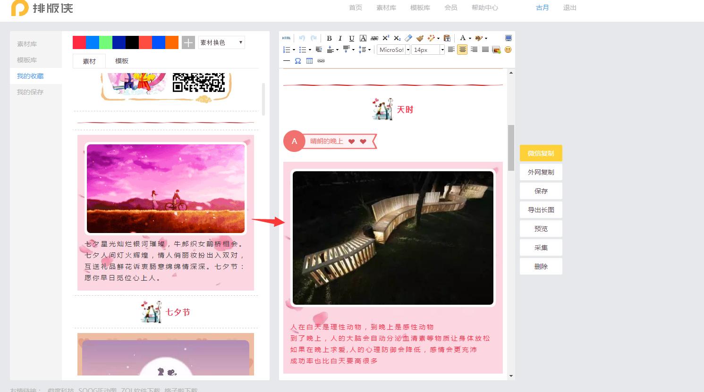
Task: Open 帮助中心 in the top menu
Action: (484, 8)
